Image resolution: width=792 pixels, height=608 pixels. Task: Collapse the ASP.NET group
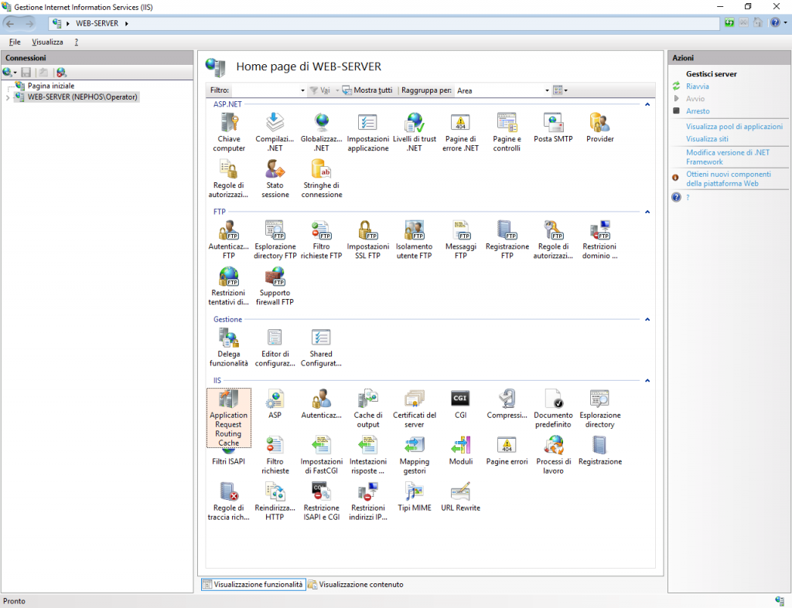[x=647, y=104]
